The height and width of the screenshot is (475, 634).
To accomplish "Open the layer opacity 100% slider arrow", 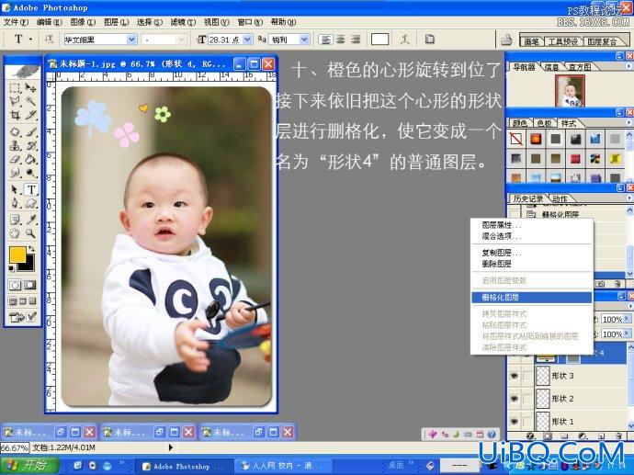I will pos(628,319).
